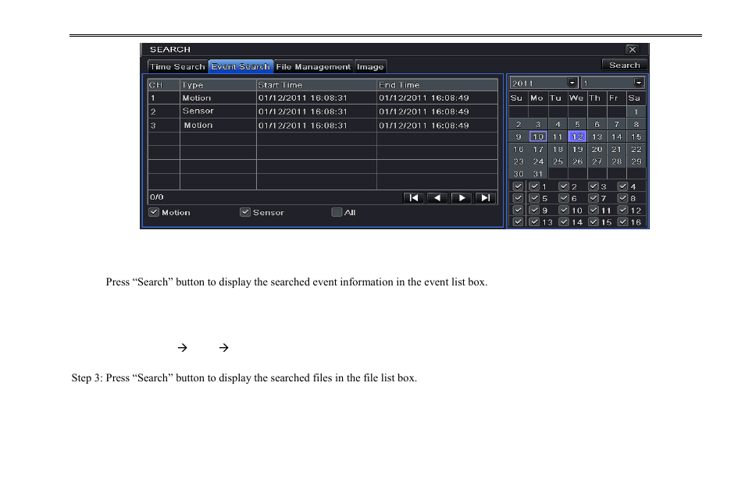Close the SEARCH window

pos(633,49)
